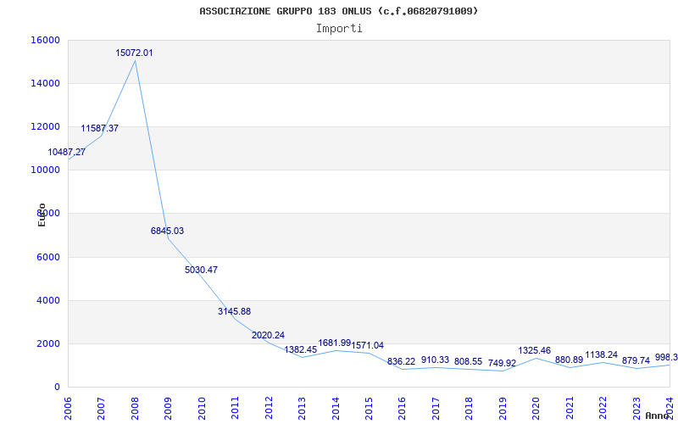Viewport: 678px width, 424px height.
Task: Click the 2016 x-axis year label
Action: coord(402,408)
